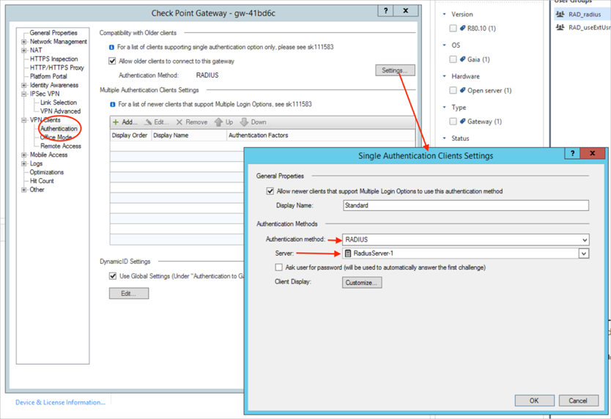Select Link Selection under IPSec VPN
611x419 pixels.
tap(59, 103)
